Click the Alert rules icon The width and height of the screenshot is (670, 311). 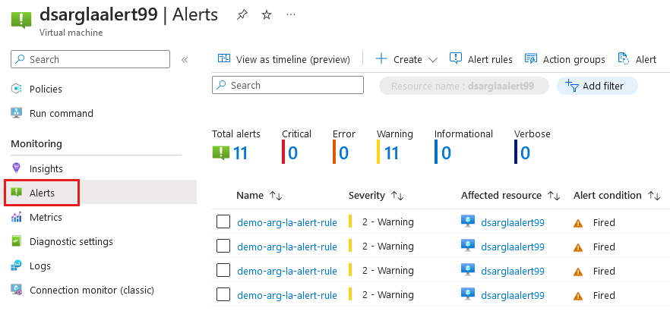(x=456, y=58)
